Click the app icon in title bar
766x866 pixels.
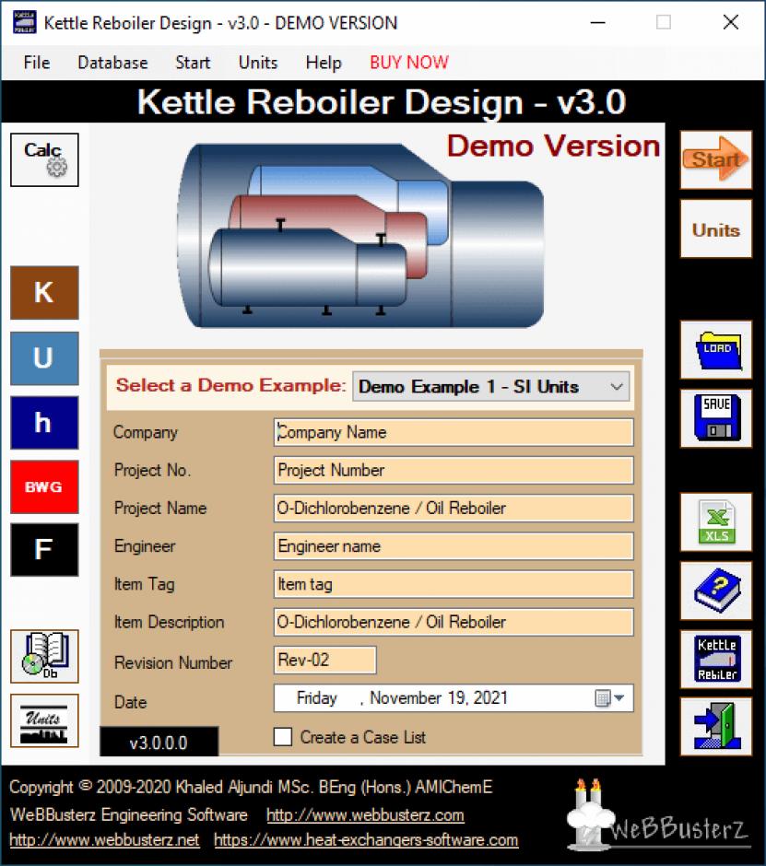coord(24,23)
